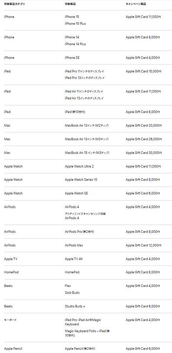Select iPad Pro 13インチのディスプレイ text

tap(84, 78)
